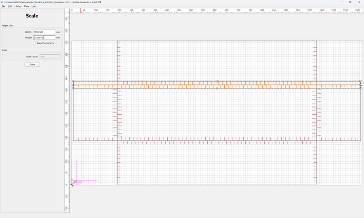Open the Edit menu
Image resolution: width=364 pixels, height=218 pixels.
point(9,6)
